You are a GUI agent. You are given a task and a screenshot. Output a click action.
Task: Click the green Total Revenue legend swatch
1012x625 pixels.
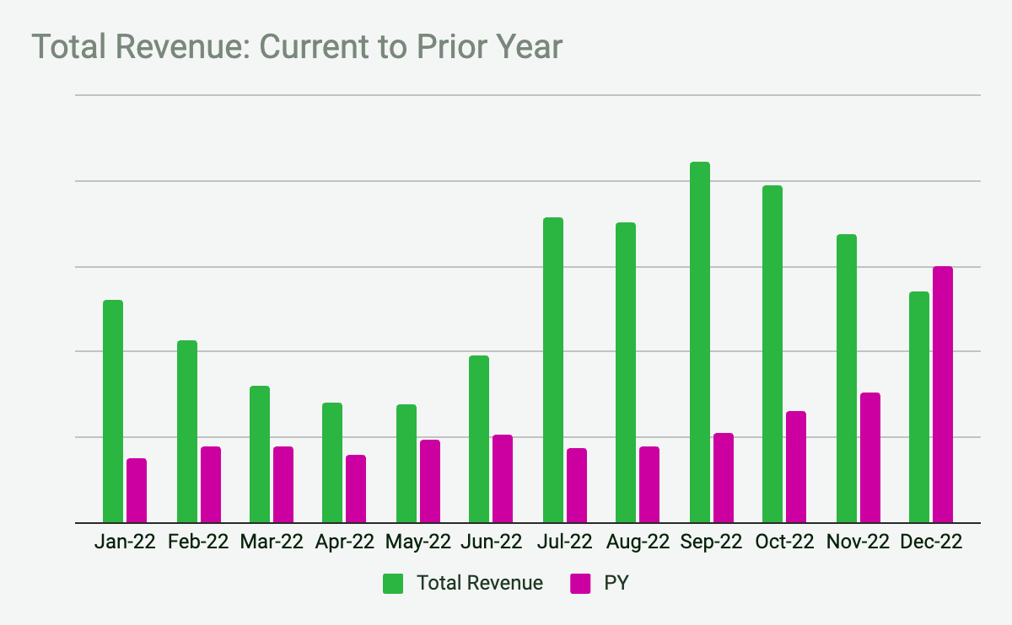pyautogui.click(x=394, y=583)
